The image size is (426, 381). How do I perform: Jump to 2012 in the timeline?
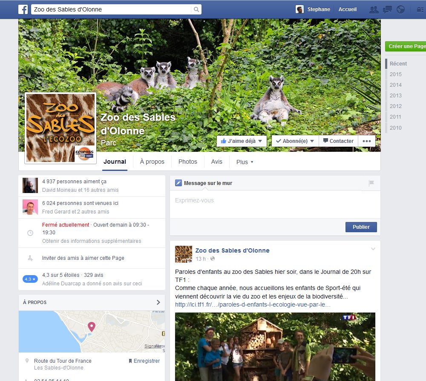[396, 106]
